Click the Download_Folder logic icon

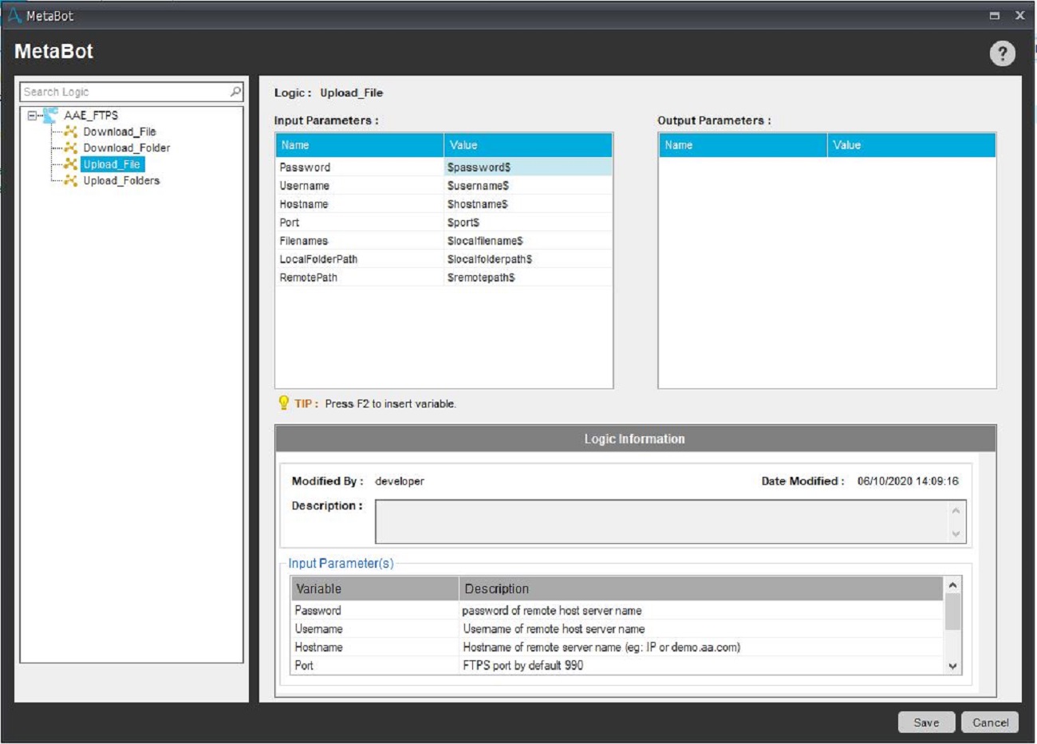click(x=71, y=148)
